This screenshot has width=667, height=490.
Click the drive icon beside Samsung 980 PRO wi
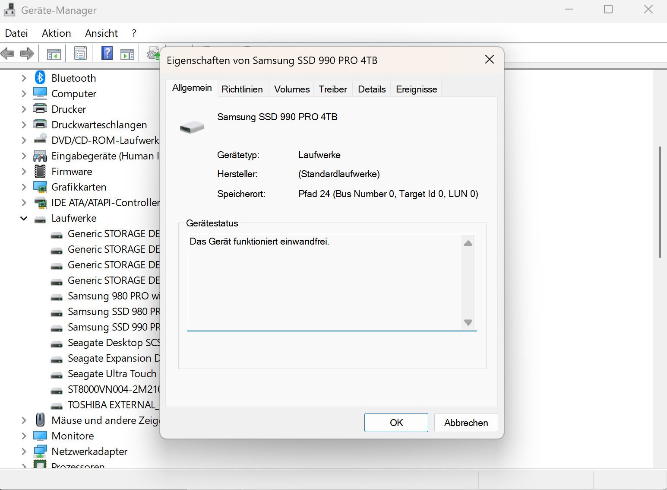tap(57, 297)
